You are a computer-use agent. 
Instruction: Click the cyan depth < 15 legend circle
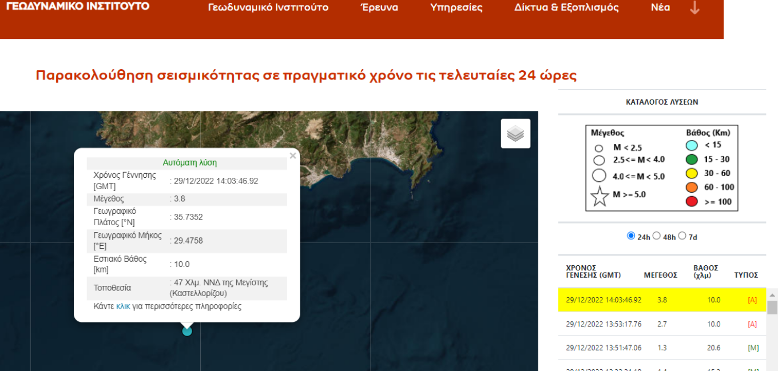point(692,145)
